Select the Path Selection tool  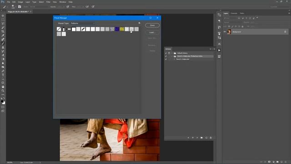click(x=3, y=79)
